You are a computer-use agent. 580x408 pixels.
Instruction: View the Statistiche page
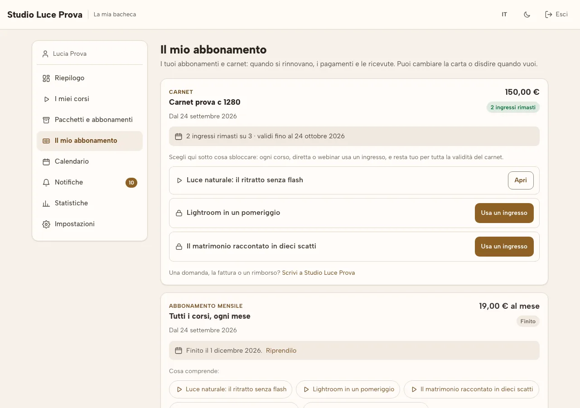click(90, 203)
